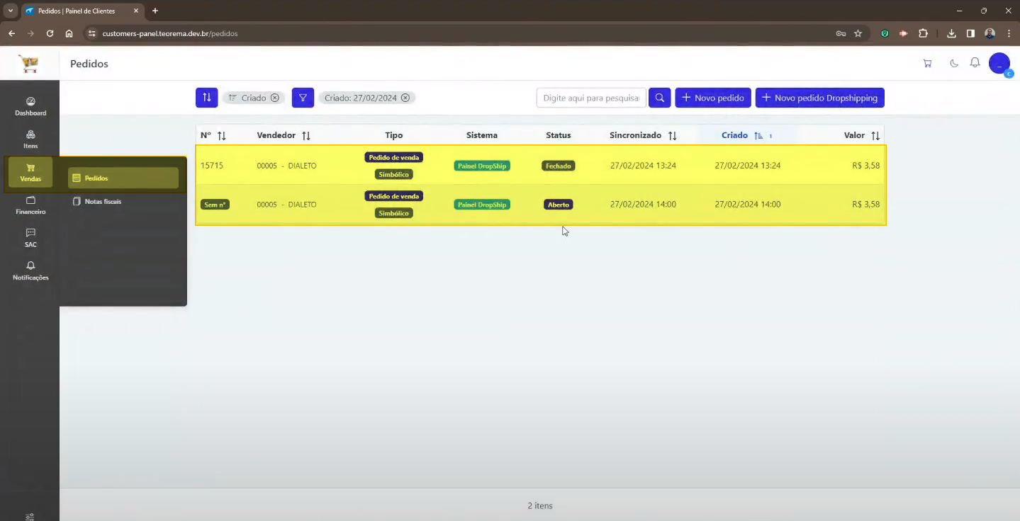Viewport: 1020px width, 521px height.
Task: Click the R$ 3,58 value in the Aberto row
Action: (865, 205)
